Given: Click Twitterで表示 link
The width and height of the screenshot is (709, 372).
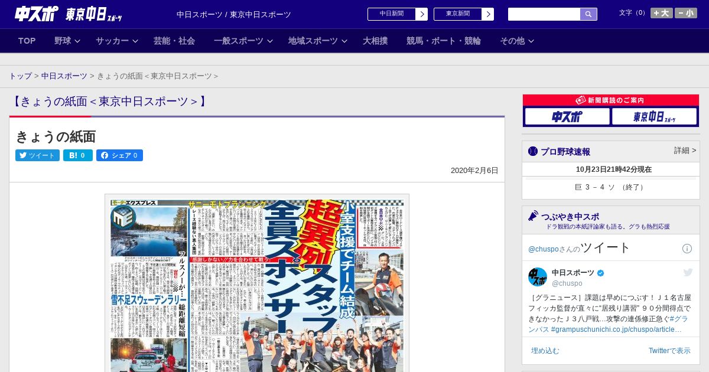Looking at the screenshot, I should (669, 351).
